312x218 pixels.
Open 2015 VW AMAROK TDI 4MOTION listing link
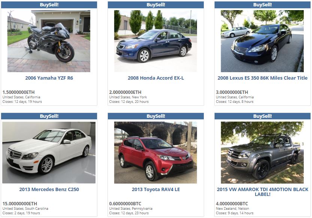(x=263, y=192)
